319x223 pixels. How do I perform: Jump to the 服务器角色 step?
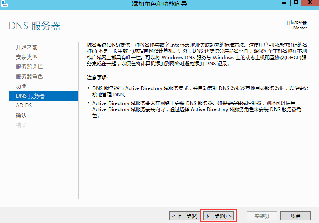[29, 77]
